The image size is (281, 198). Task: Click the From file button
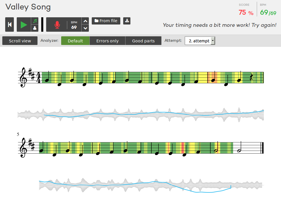(x=106, y=21)
